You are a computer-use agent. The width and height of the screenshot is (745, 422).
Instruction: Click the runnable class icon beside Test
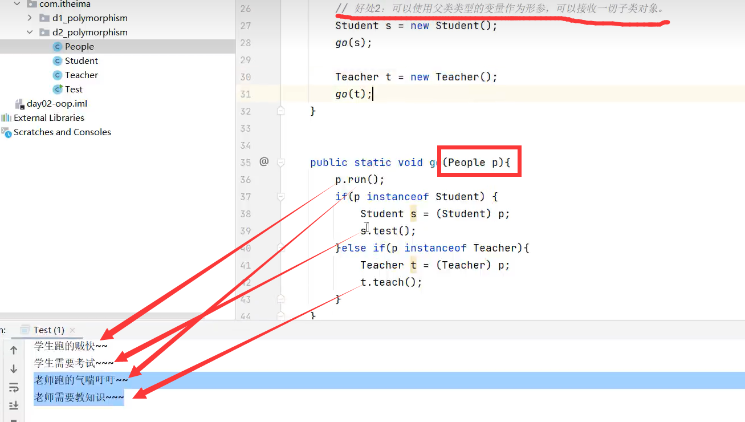pos(57,90)
